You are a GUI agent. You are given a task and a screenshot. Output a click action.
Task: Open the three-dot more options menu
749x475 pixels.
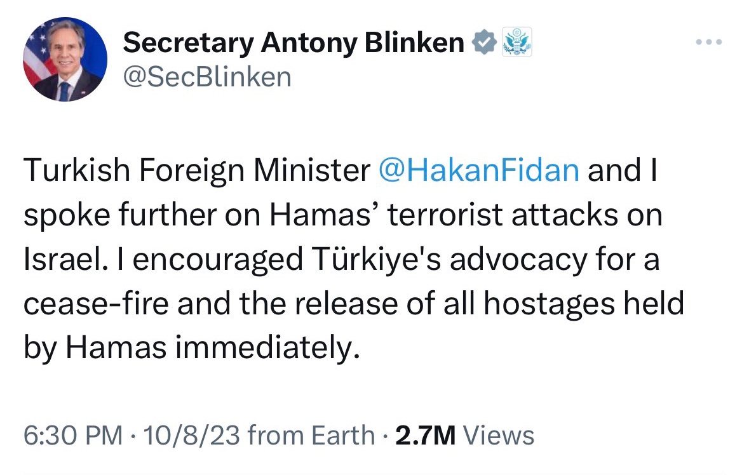708,43
